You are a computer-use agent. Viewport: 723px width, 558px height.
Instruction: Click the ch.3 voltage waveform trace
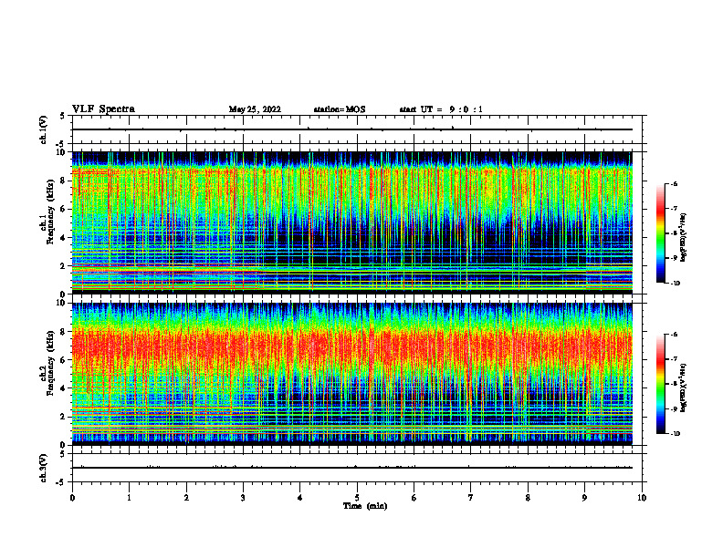pyautogui.click(x=351, y=468)
